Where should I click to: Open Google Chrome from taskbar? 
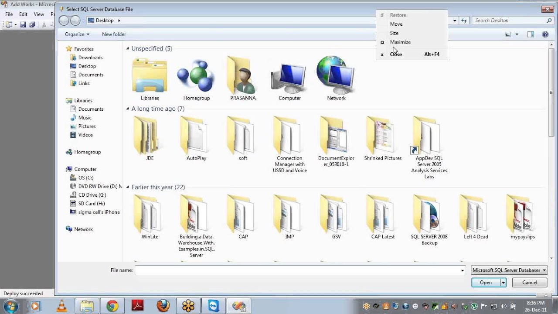pos(112,306)
